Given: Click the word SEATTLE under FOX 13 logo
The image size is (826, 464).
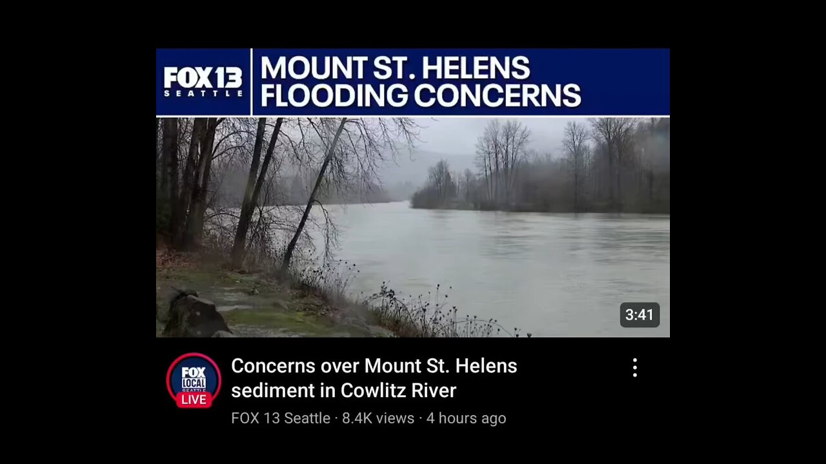Looking at the screenshot, I should [203, 93].
